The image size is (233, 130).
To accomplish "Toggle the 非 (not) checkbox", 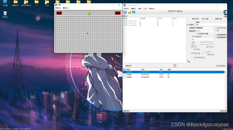I will (215, 30).
